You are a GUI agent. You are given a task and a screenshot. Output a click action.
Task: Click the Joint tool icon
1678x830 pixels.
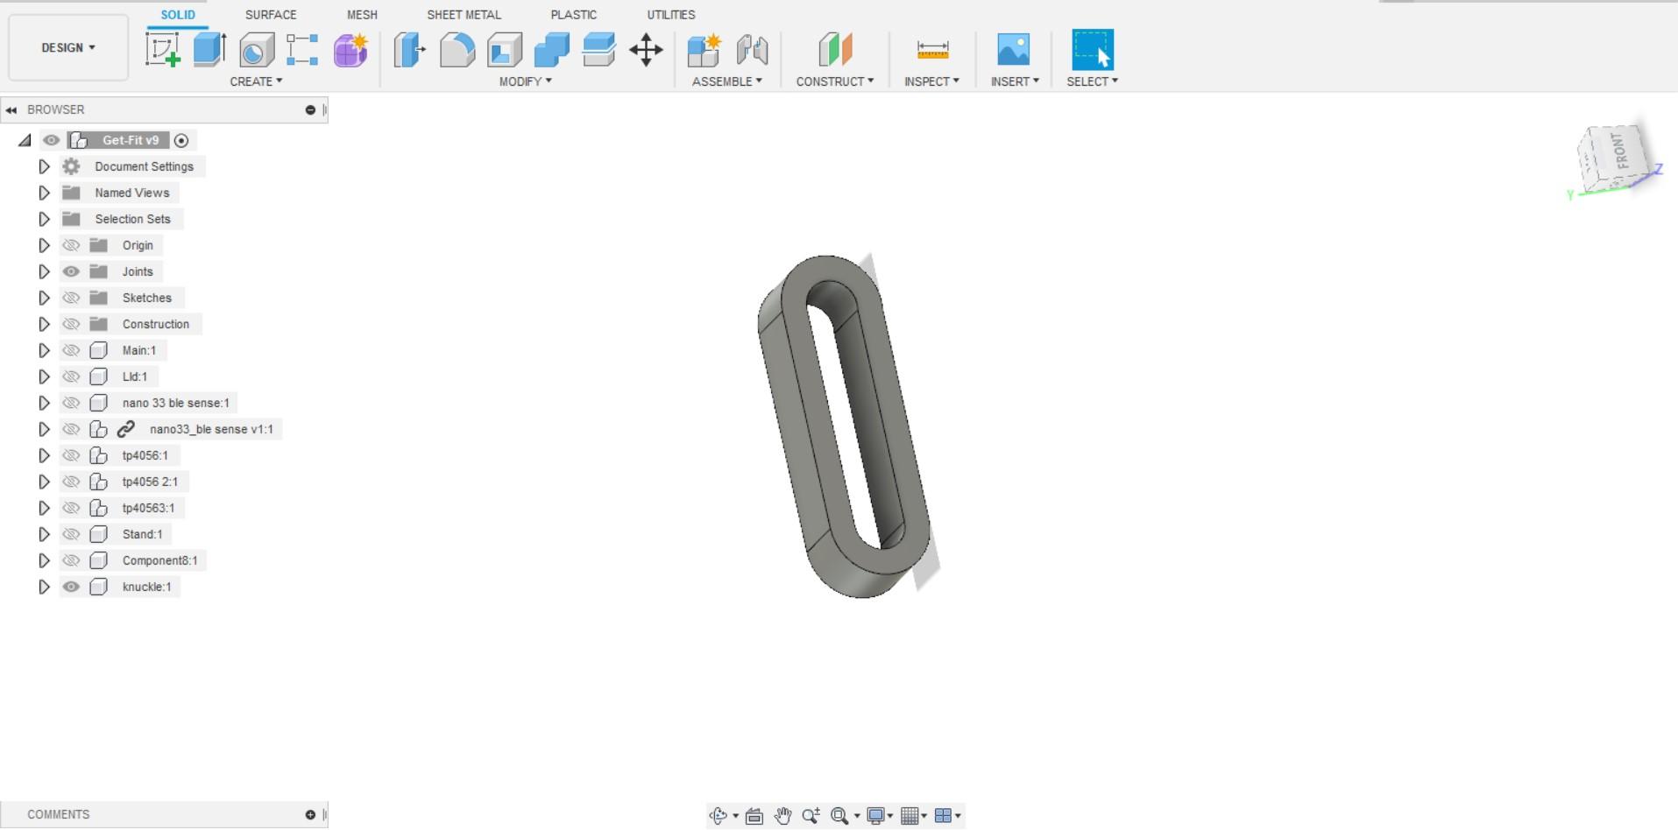tap(752, 49)
